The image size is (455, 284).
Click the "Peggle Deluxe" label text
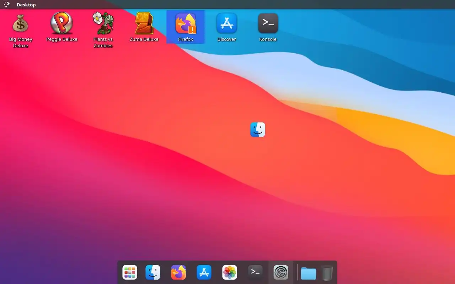coord(62,39)
